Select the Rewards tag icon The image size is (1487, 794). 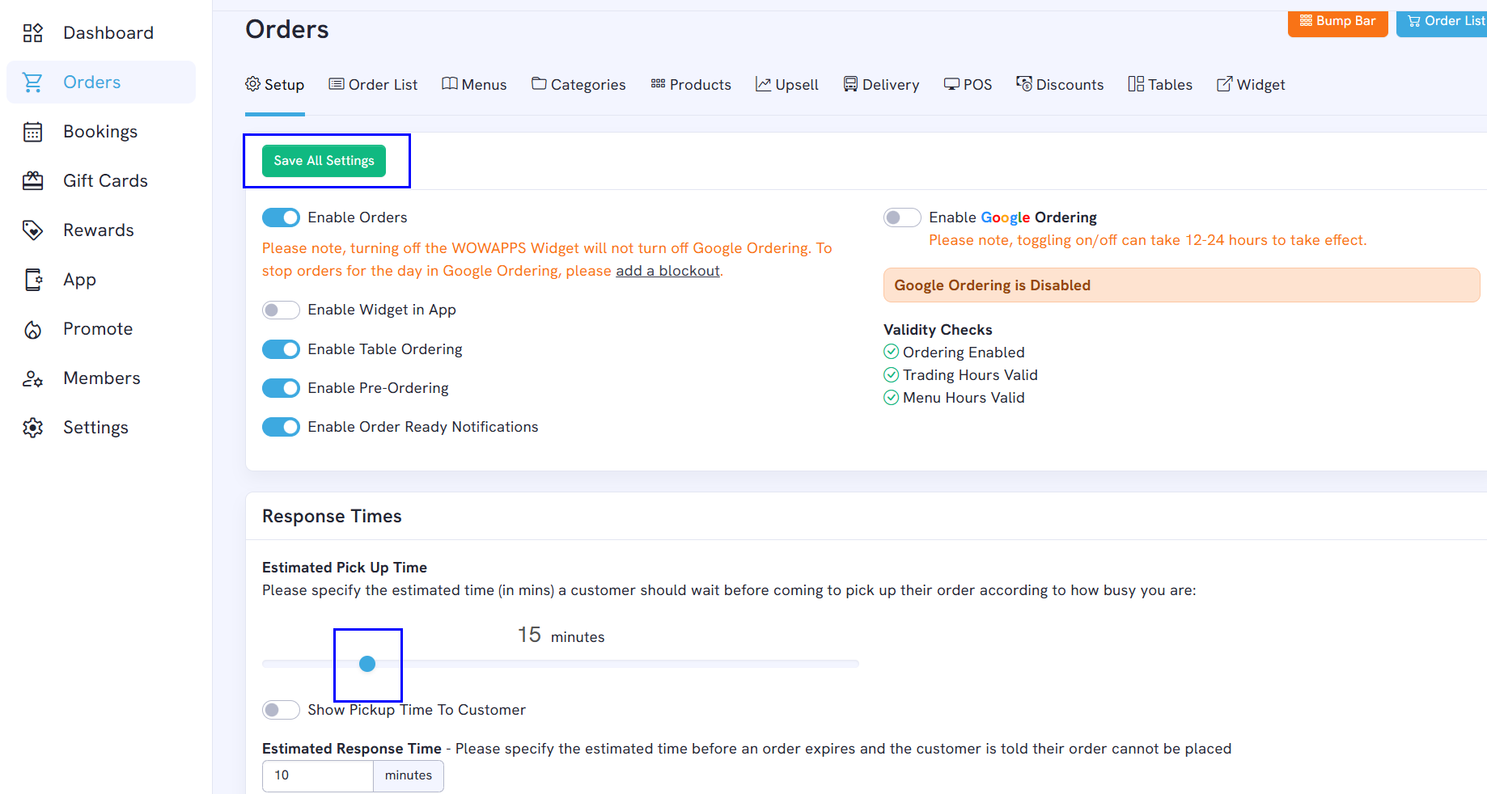(32, 230)
